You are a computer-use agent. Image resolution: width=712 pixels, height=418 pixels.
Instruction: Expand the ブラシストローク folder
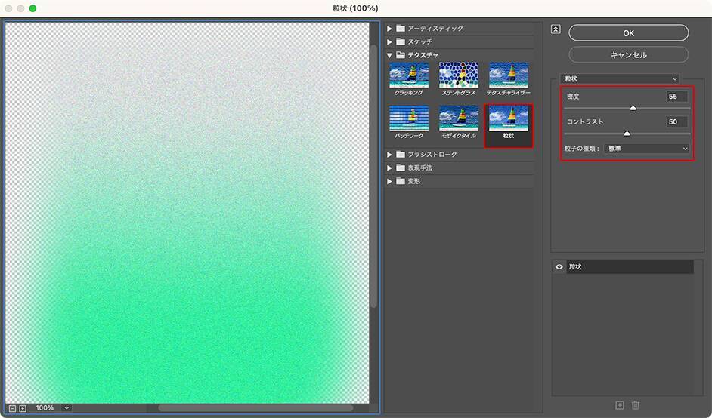tap(389, 155)
